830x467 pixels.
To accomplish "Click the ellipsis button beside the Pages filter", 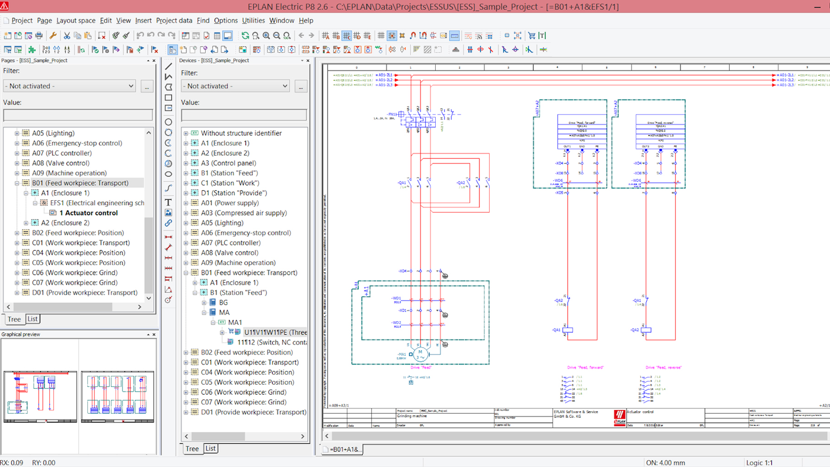I will 146,85.
